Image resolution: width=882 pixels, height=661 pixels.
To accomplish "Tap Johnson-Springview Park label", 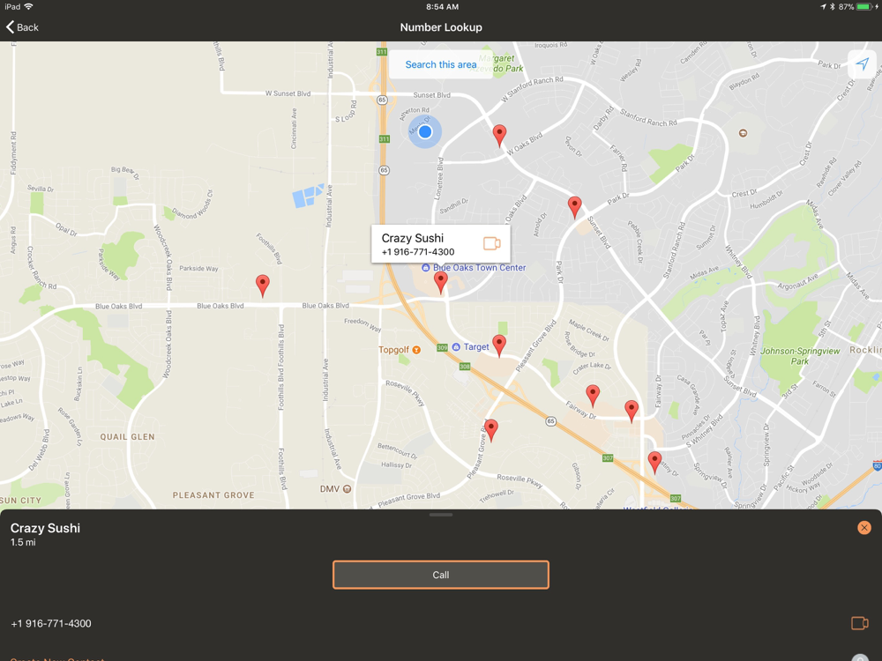I will tap(800, 356).
